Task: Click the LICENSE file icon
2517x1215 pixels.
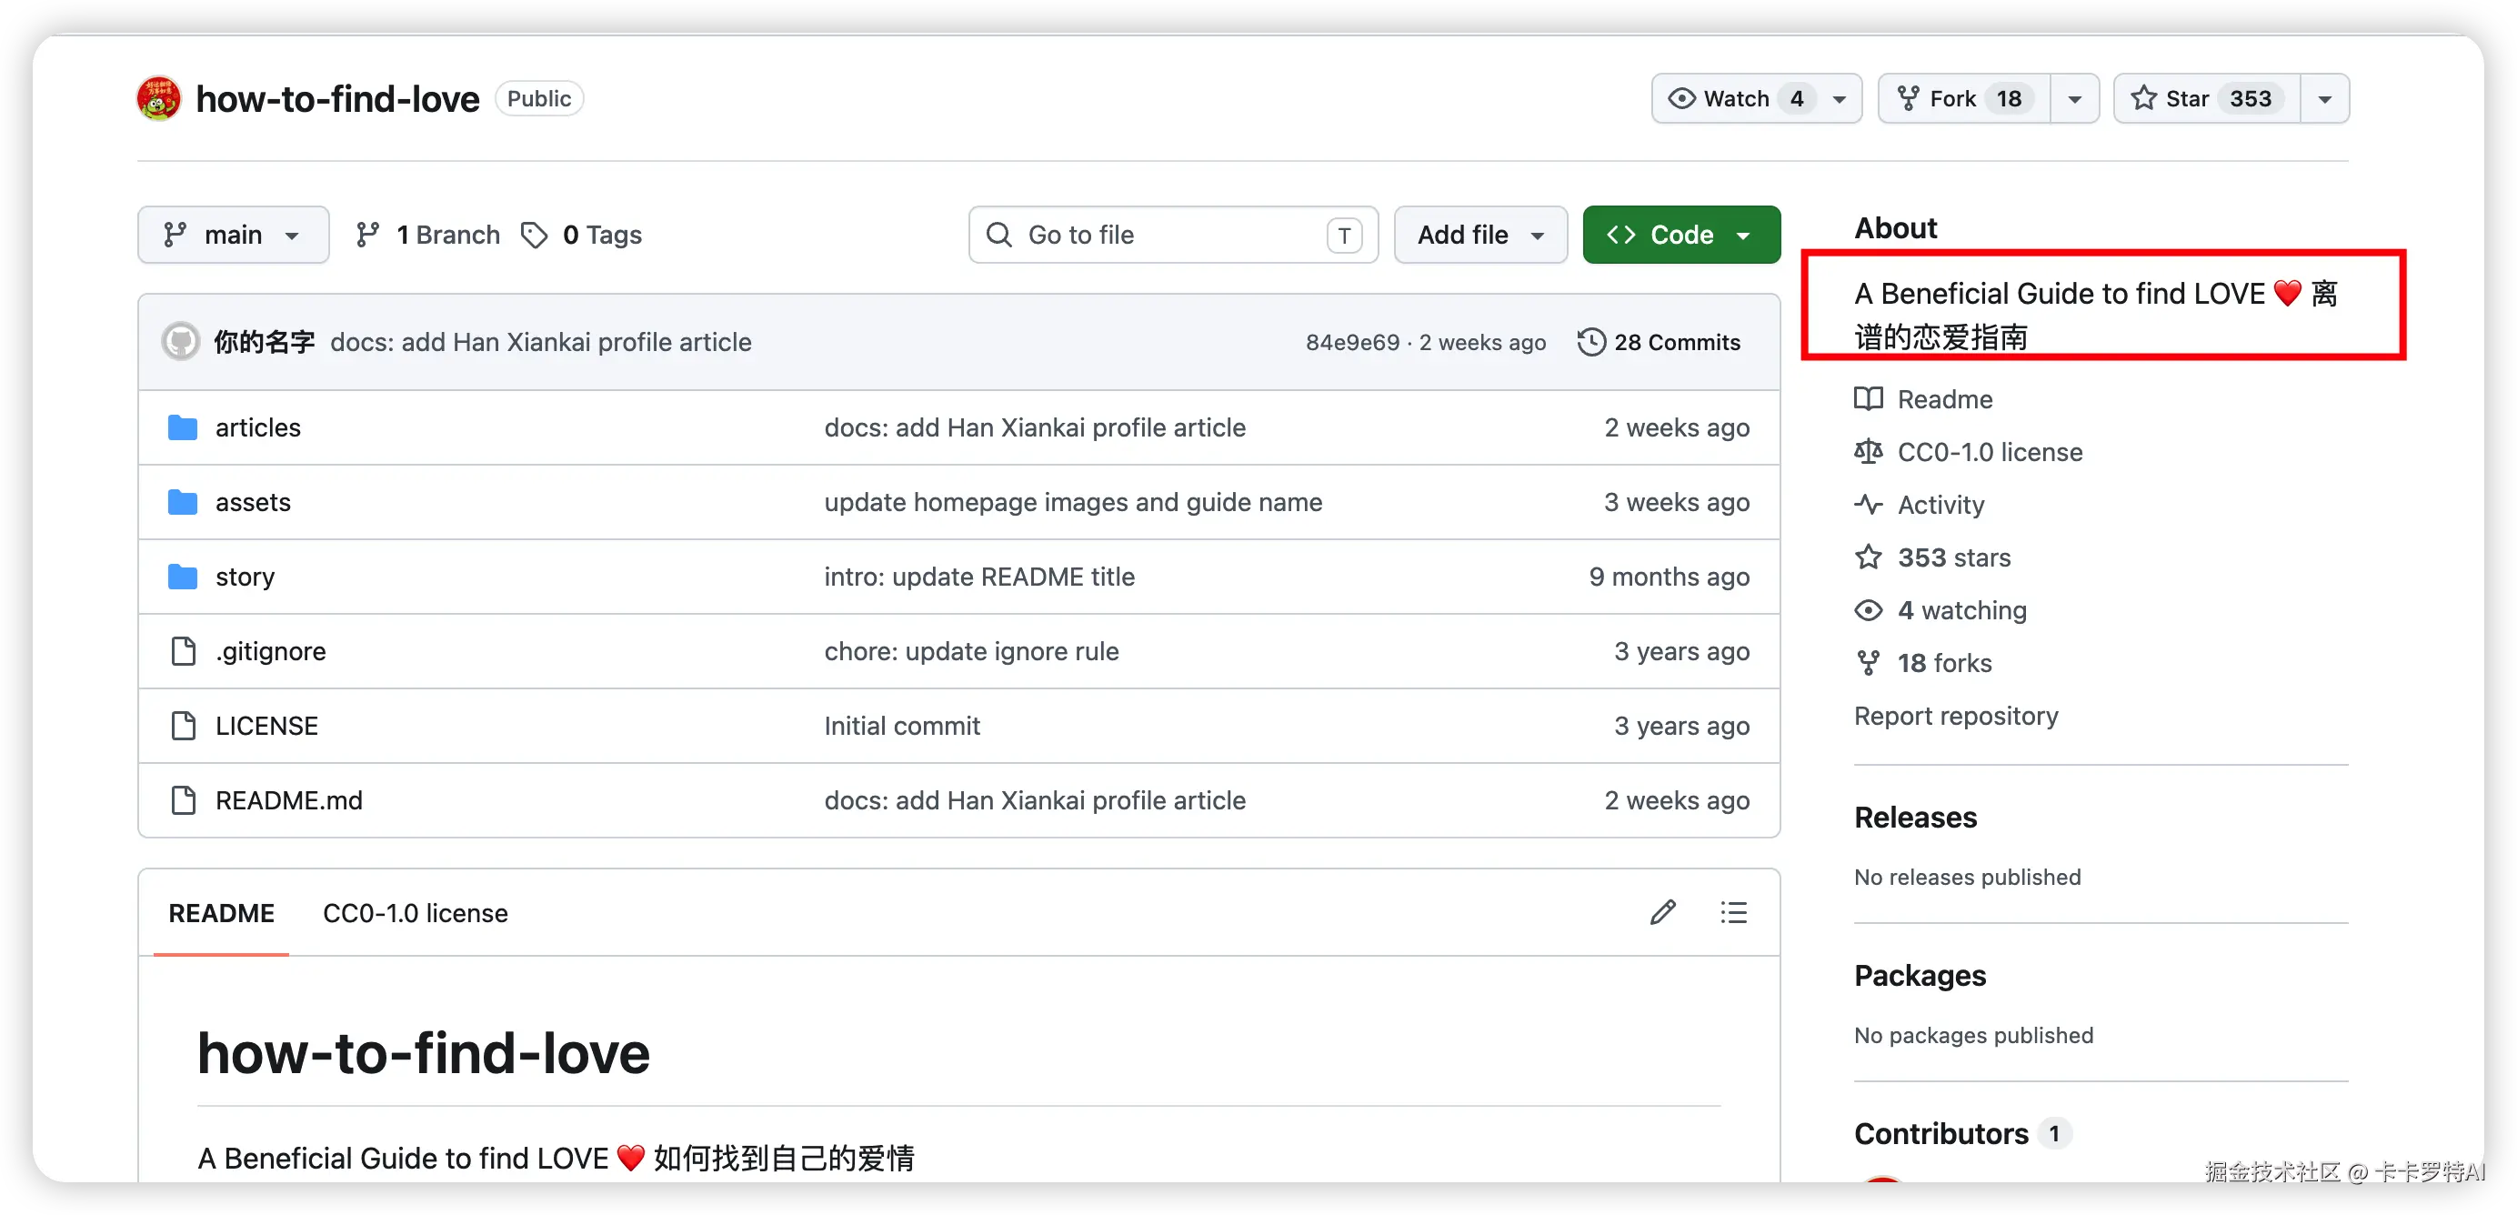Action: (x=183, y=726)
